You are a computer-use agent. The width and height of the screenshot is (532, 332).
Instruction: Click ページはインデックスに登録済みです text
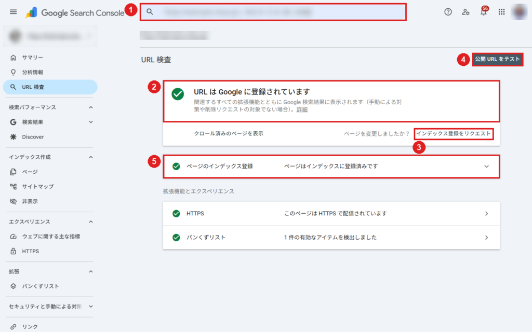331,167
